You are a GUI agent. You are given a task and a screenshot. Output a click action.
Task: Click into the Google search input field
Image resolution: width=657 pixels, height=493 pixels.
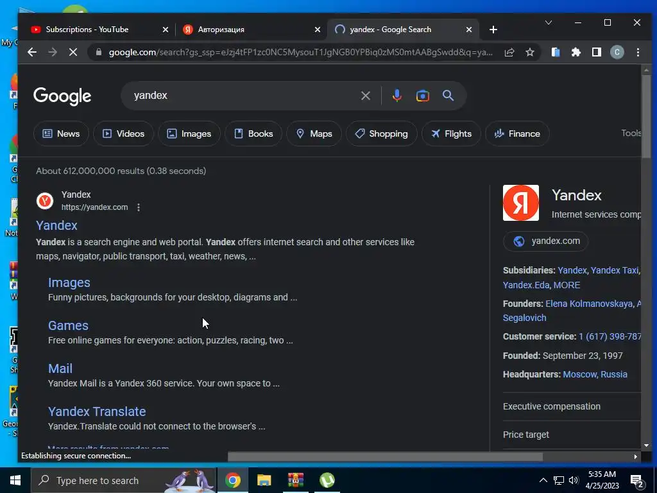(x=243, y=96)
